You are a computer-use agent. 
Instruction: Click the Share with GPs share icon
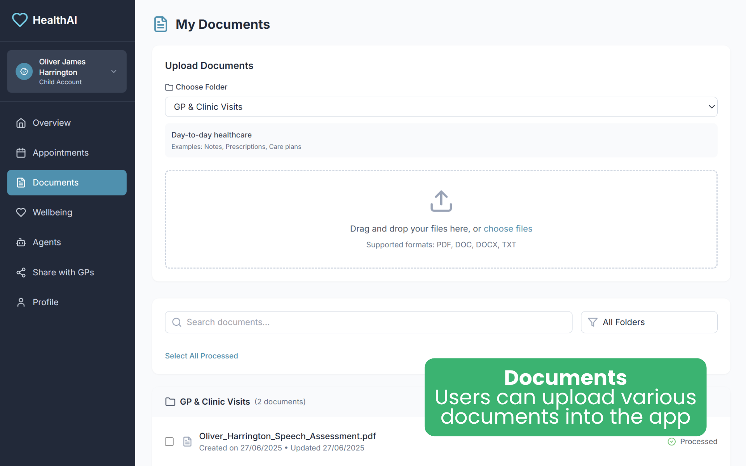click(21, 272)
